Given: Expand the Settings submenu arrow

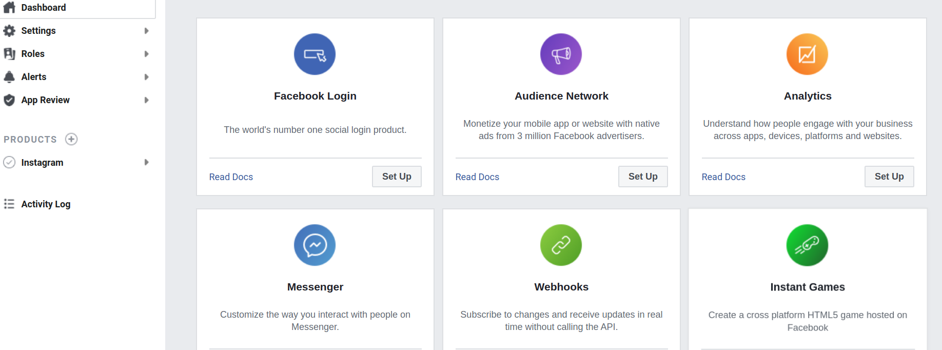Looking at the screenshot, I should pyautogui.click(x=146, y=31).
